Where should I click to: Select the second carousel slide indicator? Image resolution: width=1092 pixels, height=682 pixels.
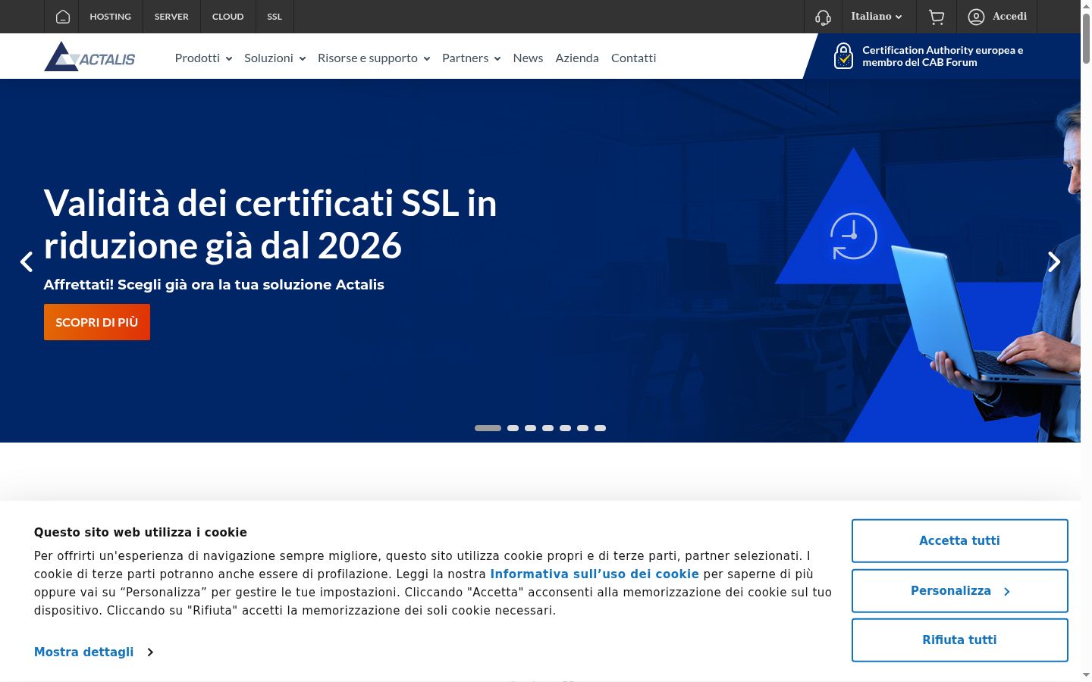point(513,428)
